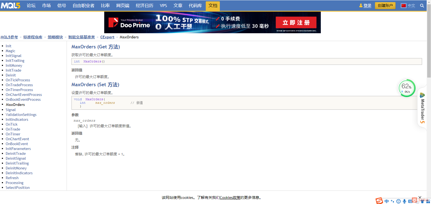Screen dimensions: 431x204
Task: Open OnChartEvent in the sidebar list
Action: 17,139
